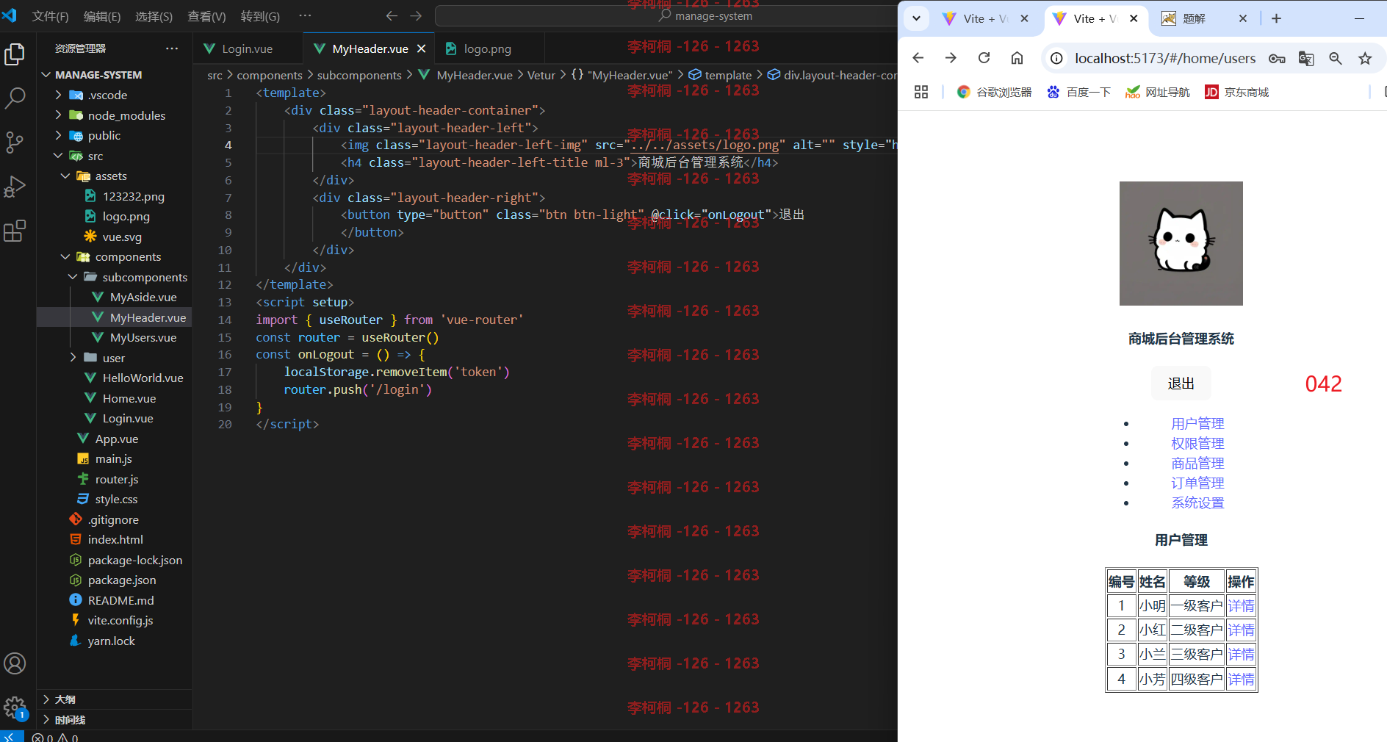Open the Accounts menu icon
This screenshot has height=742, width=1387.
pyautogui.click(x=15, y=663)
